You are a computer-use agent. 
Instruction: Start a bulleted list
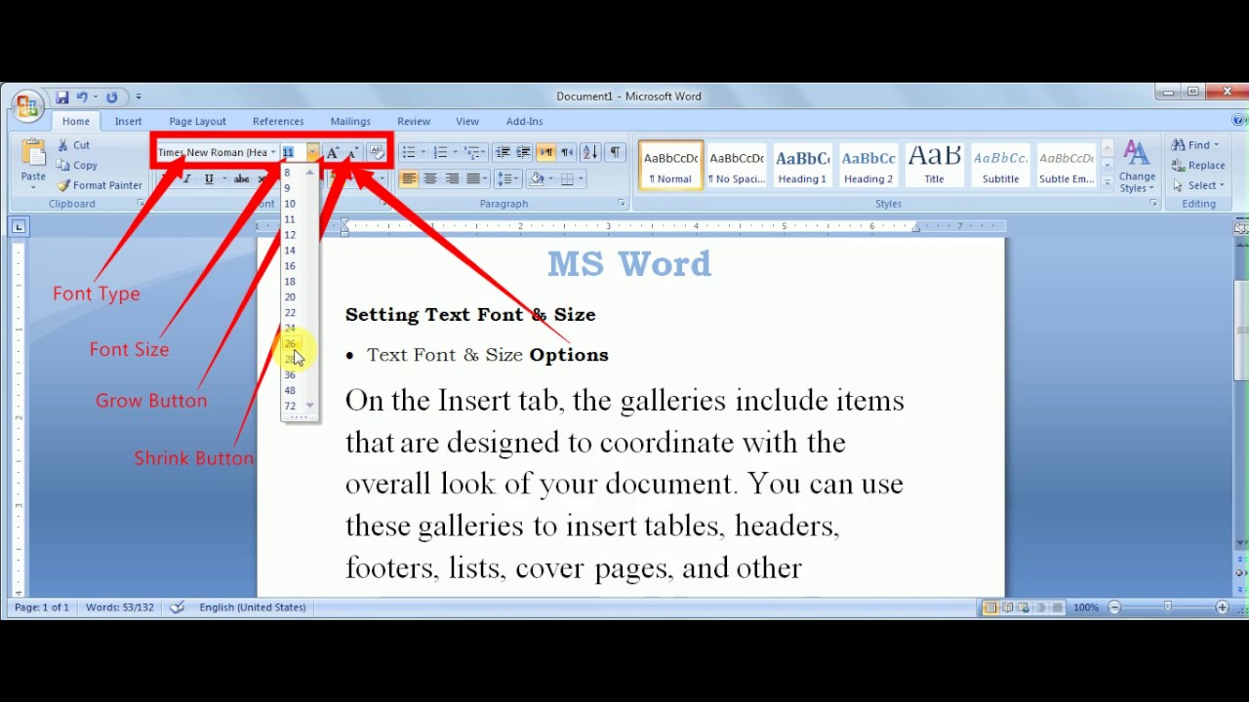point(409,152)
